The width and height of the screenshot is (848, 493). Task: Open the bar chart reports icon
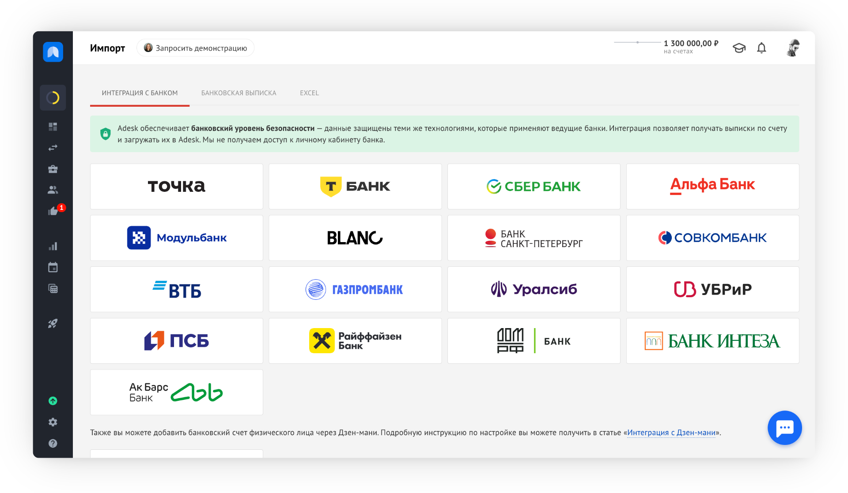pos(53,246)
